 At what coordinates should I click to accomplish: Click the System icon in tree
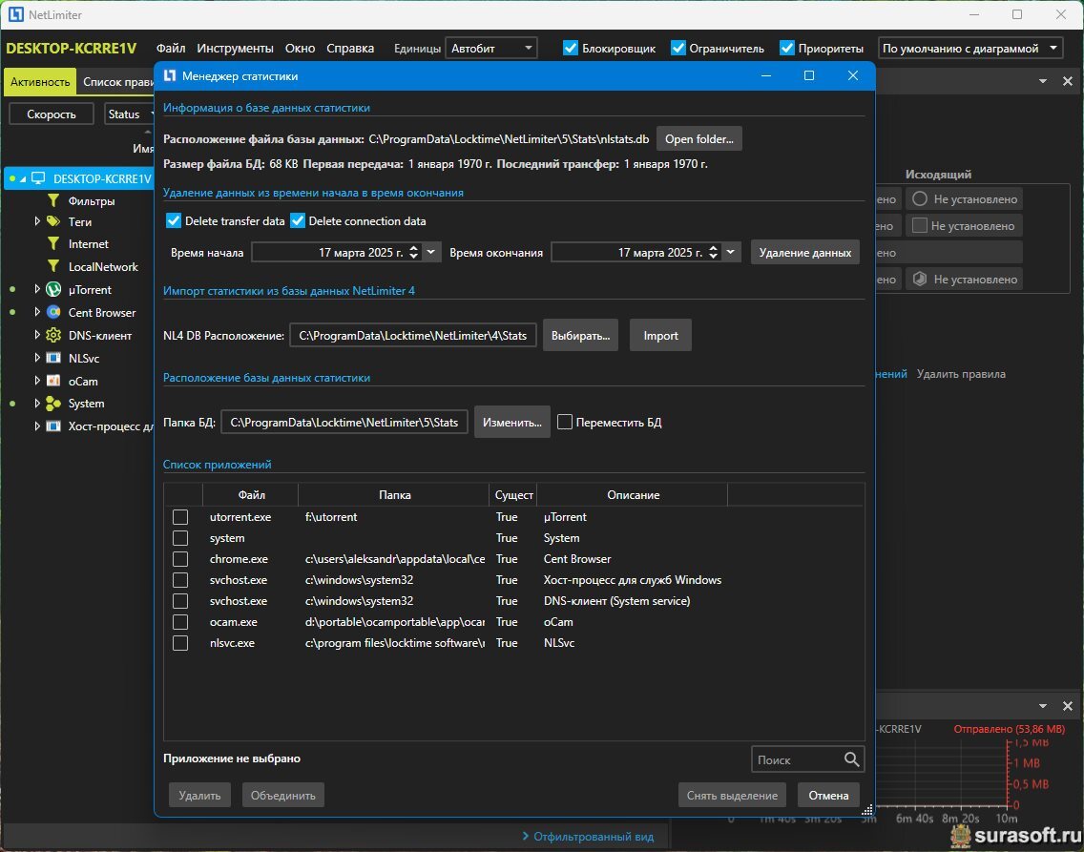click(53, 404)
